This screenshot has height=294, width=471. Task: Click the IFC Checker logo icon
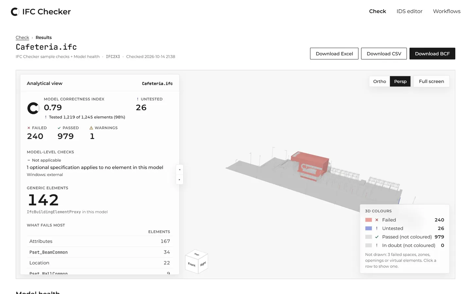[x=15, y=12]
